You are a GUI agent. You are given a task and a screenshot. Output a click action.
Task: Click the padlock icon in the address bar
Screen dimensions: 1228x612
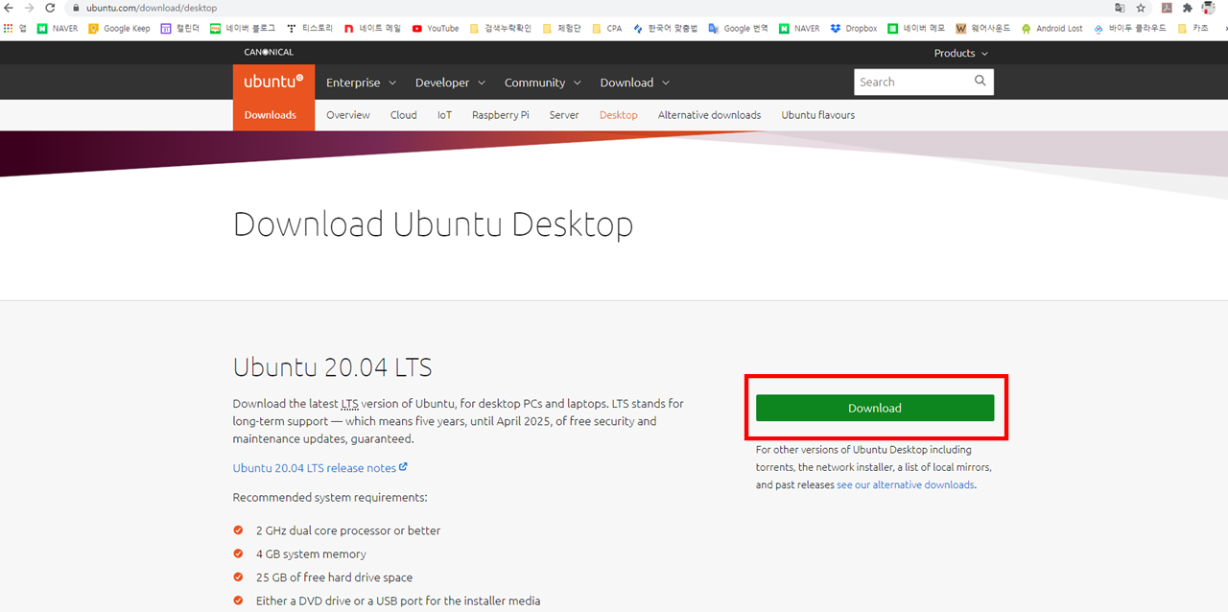click(76, 8)
